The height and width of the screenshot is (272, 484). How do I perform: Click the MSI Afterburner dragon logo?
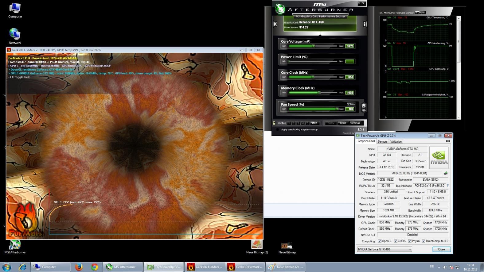pos(280,9)
